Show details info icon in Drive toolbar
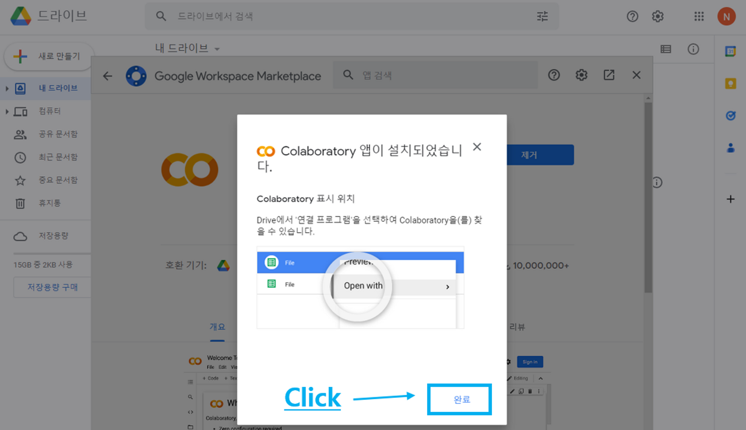Viewport: 746px width, 430px height. (x=693, y=49)
